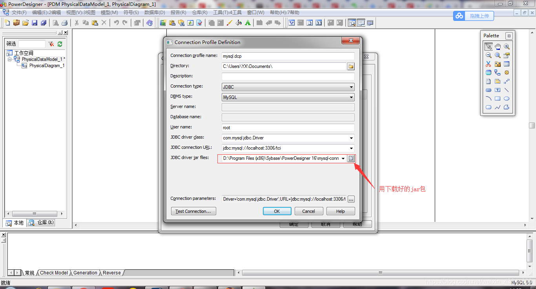The width and height of the screenshot is (536, 289).
Task: Click the paintbrush line style icon
Action: (230, 23)
